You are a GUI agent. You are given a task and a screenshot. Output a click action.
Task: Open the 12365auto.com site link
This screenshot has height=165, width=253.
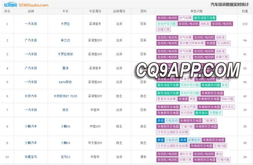coord(34,5)
